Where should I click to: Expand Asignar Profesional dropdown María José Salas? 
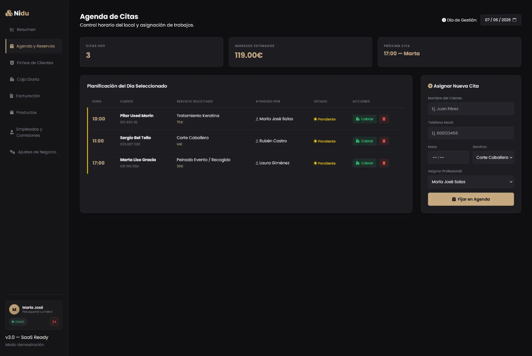click(471, 182)
